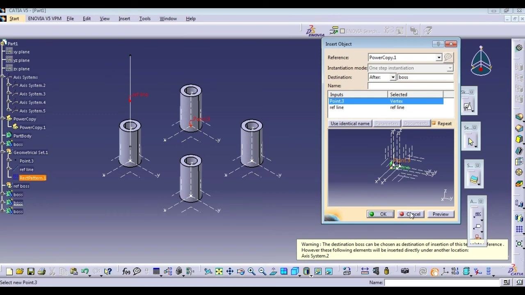Viewport: 525px width, 295px height.
Task: Open the Insert menu
Action: click(124, 18)
